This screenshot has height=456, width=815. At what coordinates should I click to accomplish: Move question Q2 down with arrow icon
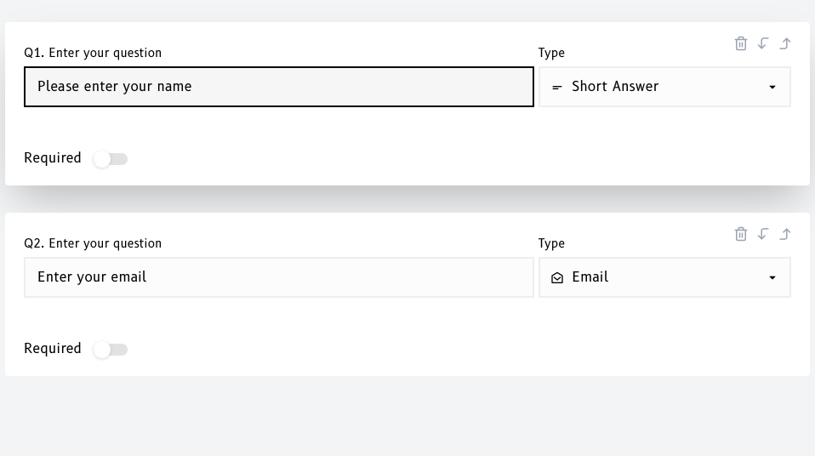pos(763,234)
